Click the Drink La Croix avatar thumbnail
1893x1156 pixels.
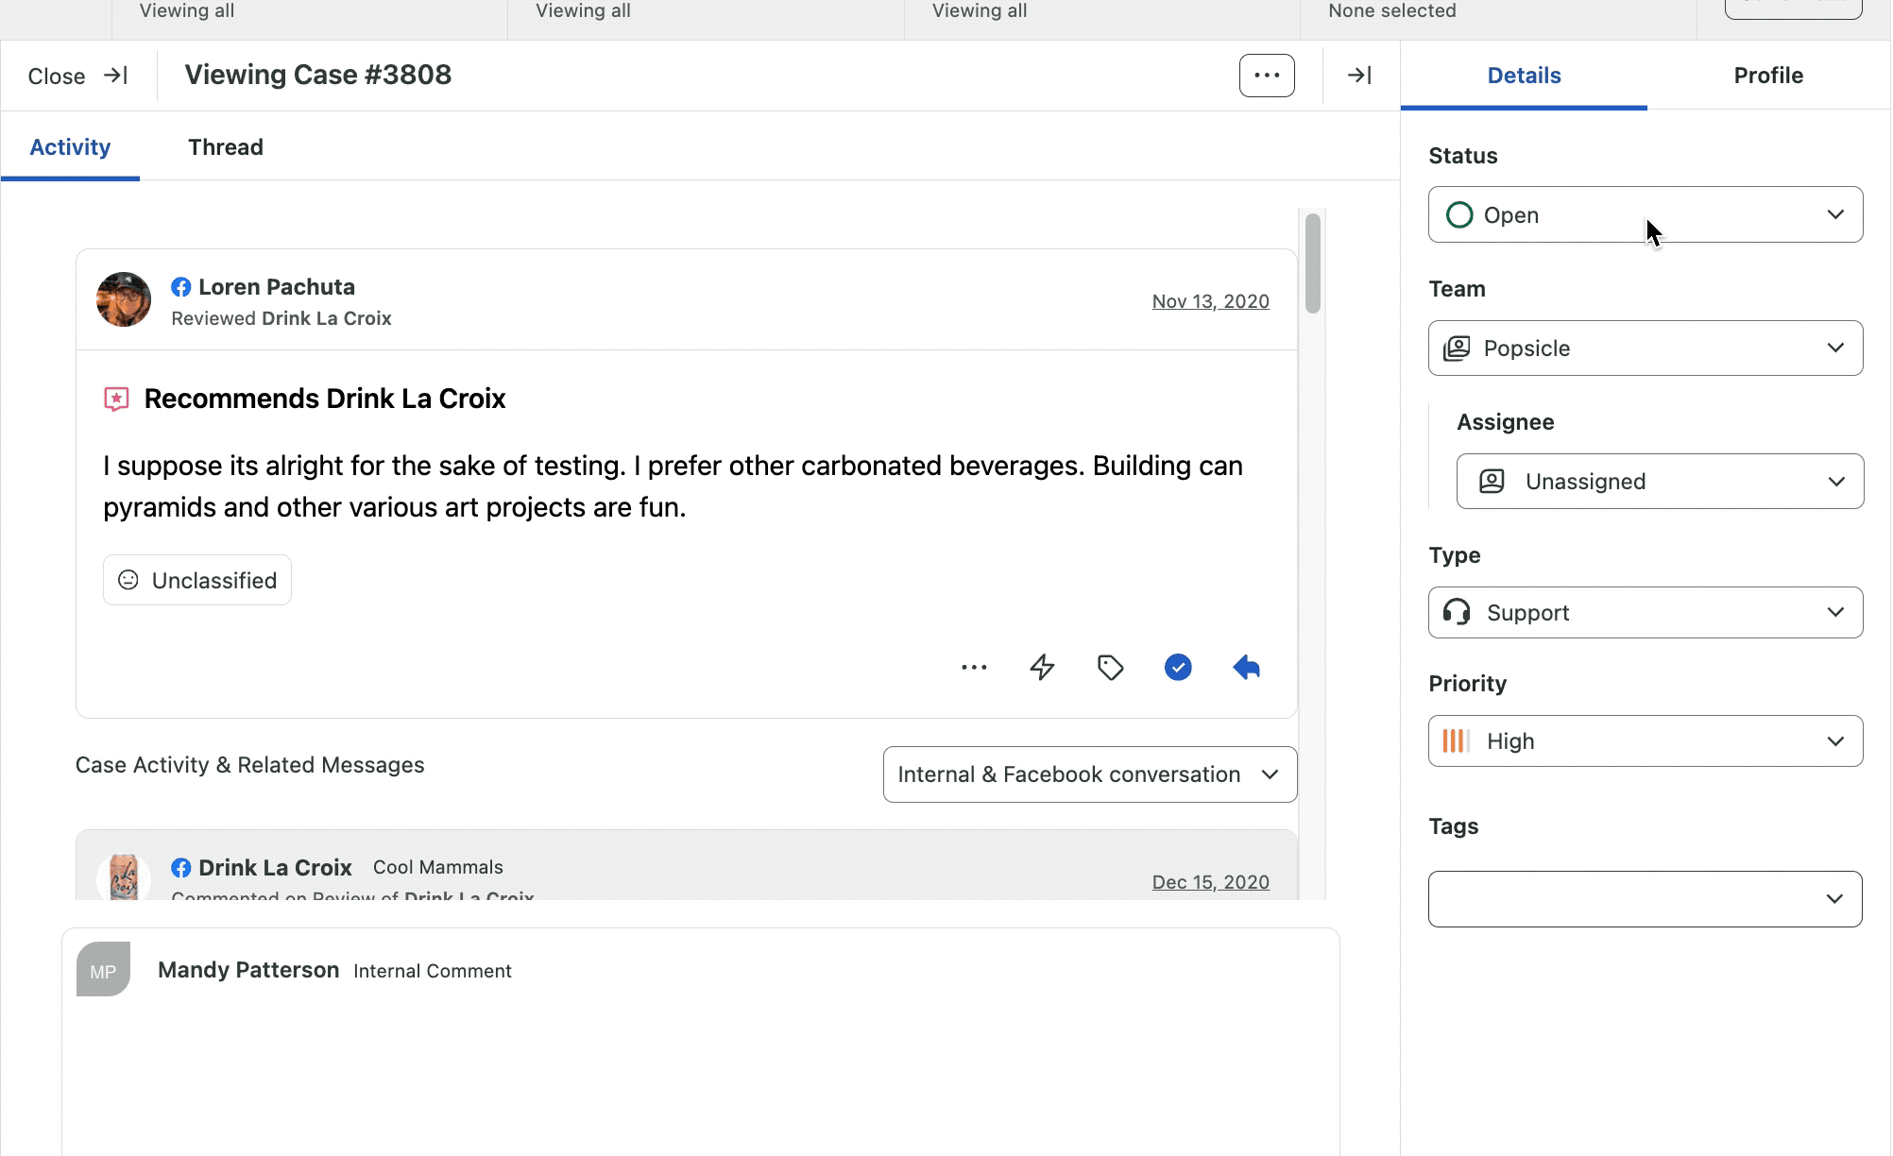pos(124,875)
